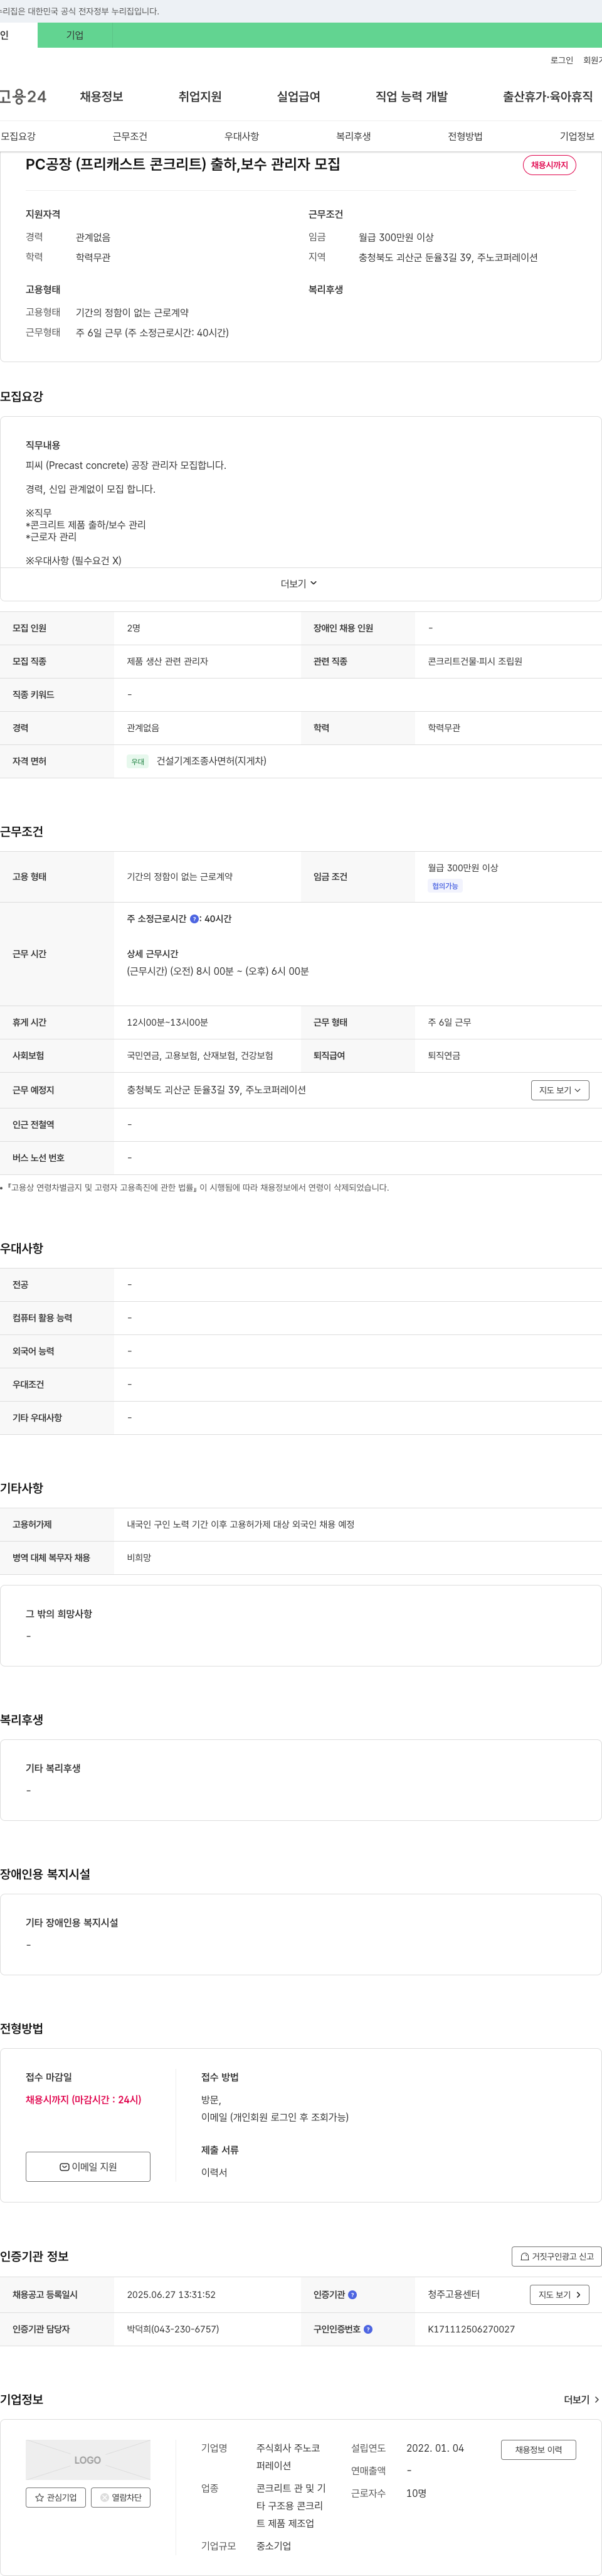Click the company name 주식회사 주노코퍼레이션
The width and height of the screenshot is (602, 2576).
(288, 2456)
